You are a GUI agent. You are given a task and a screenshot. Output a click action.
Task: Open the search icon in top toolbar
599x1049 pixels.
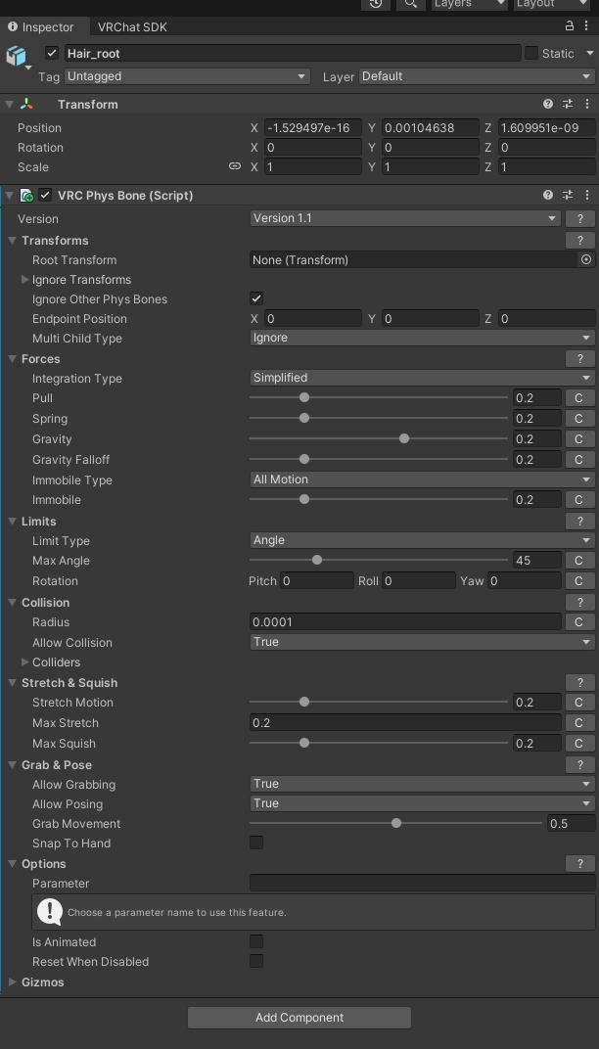pyautogui.click(x=411, y=3)
